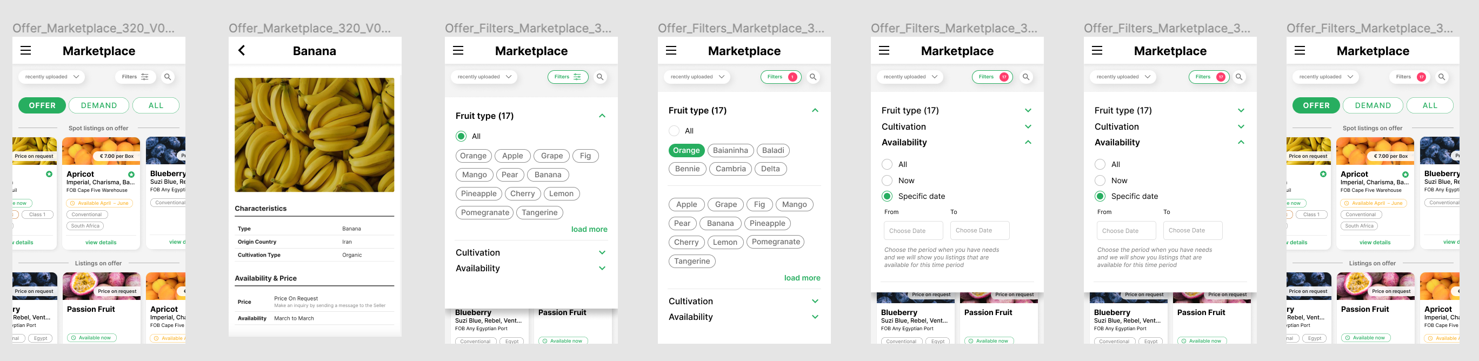Toggle the selected Orange chip in fourth frame
Screen dimensions: 1479x361
(687, 150)
